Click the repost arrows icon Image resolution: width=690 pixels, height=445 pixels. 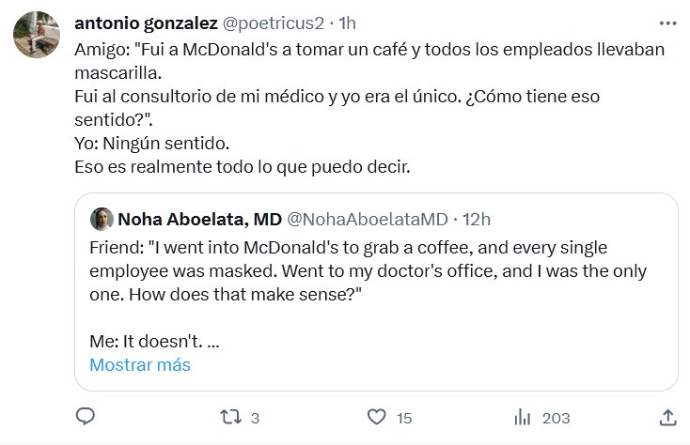pos(228,416)
